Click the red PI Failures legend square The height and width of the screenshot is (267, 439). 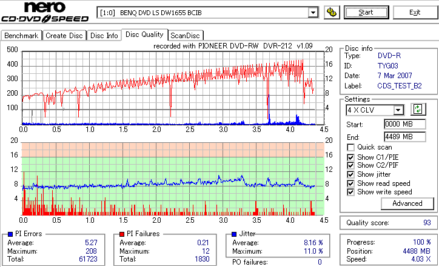coord(122,234)
